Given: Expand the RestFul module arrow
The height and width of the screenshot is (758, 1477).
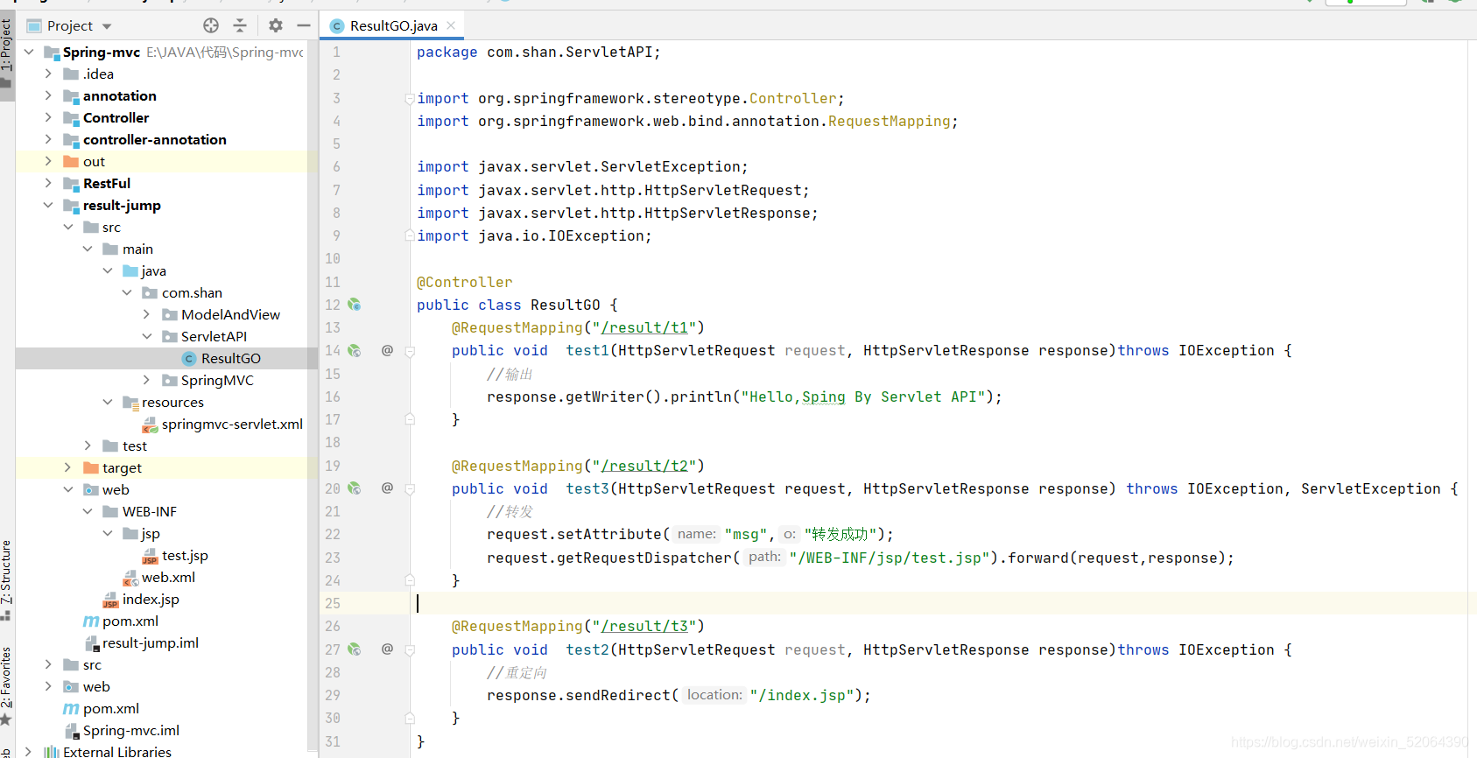Looking at the screenshot, I should [x=48, y=183].
